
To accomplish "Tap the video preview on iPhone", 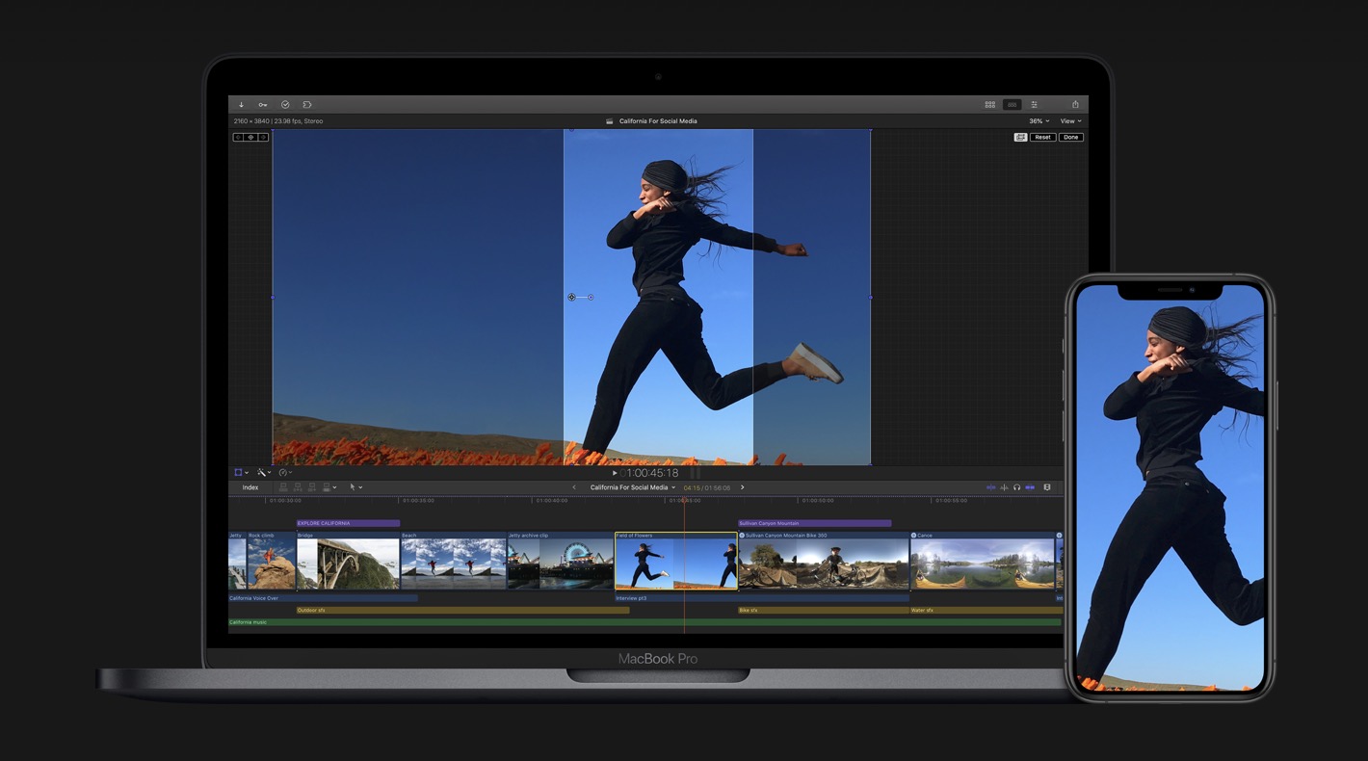I will pos(1170,487).
